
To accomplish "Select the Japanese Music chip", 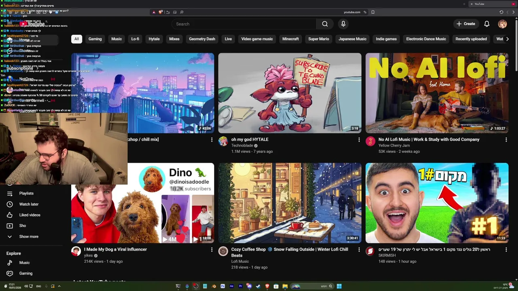I will (352, 39).
